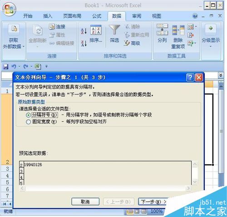
Task: Sort ascending A to Z
Action: point(84,31)
